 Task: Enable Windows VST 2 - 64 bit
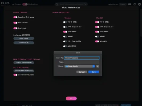[x=65, y=22]
